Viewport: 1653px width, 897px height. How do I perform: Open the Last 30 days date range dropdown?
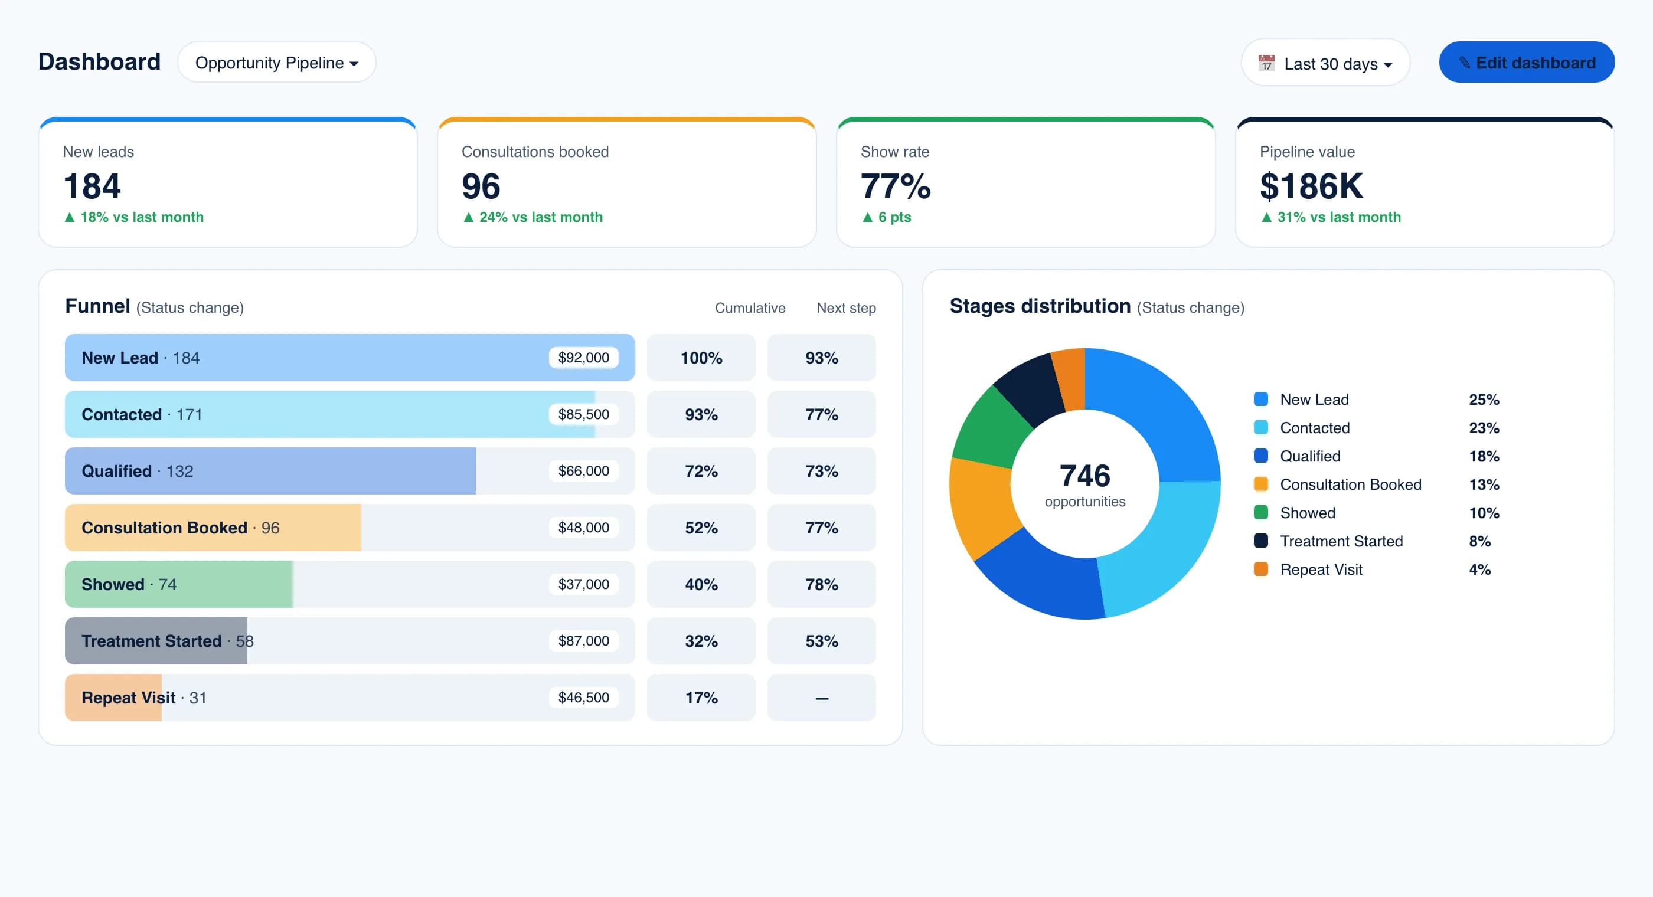point(1326,63)
